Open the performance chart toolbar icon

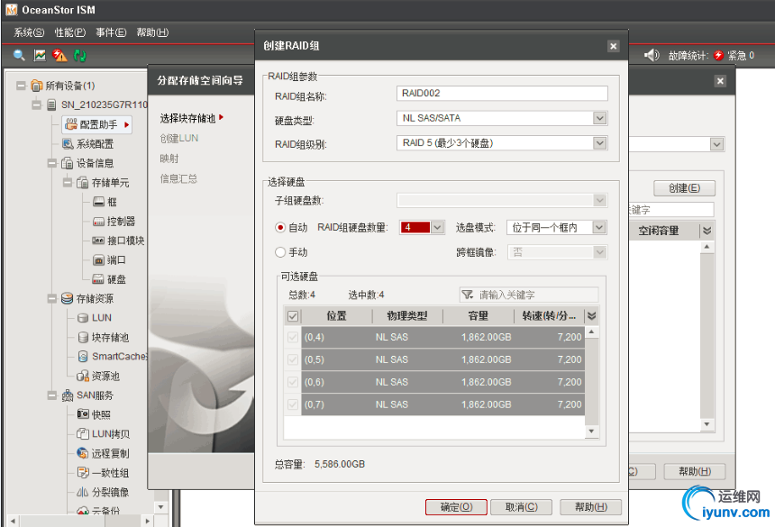point(40,55)
